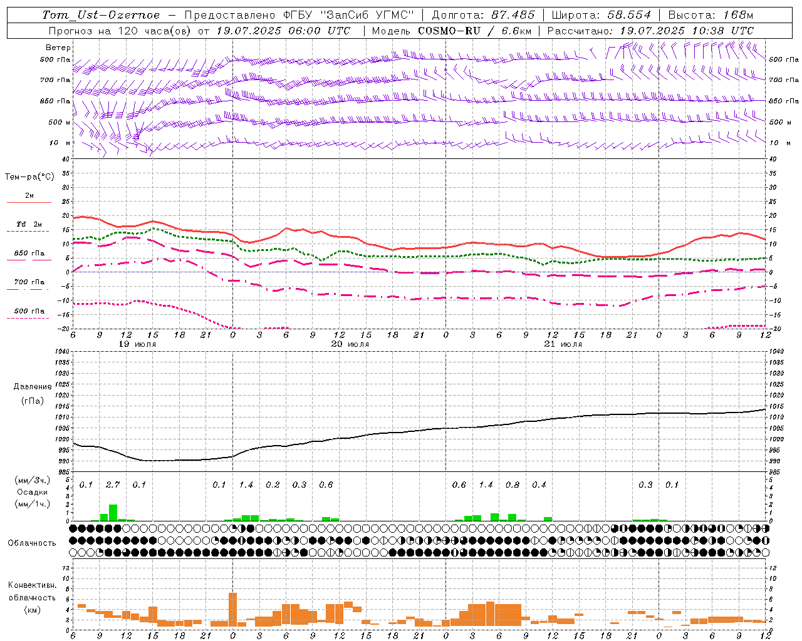The image size is (802, 641).
Task: Click the 'Прогноз на 120 часа(ов)' forecast text
Action: pyautogui.click(x=120, y=31)
